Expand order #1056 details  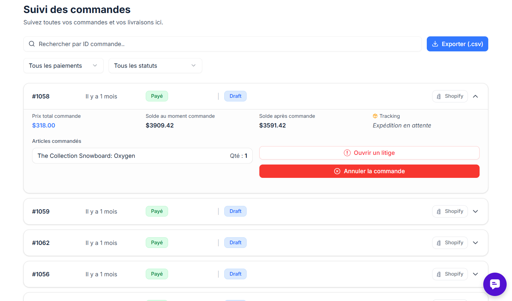tap(476, 274)
